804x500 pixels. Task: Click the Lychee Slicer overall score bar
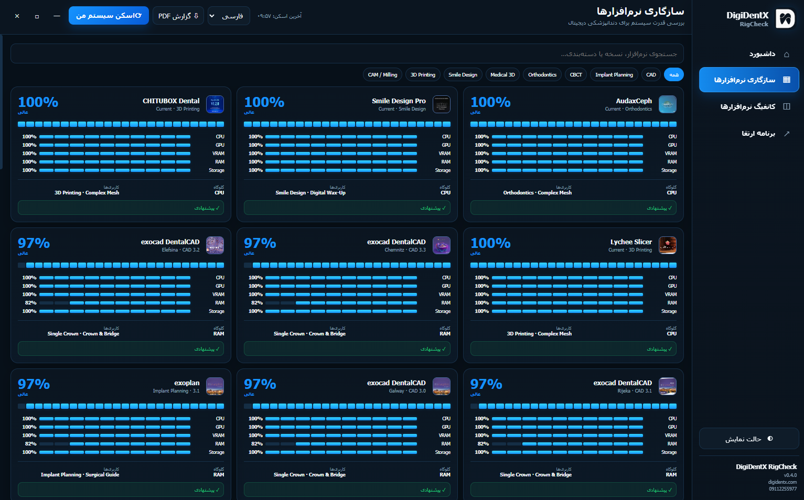click(573, 265)
